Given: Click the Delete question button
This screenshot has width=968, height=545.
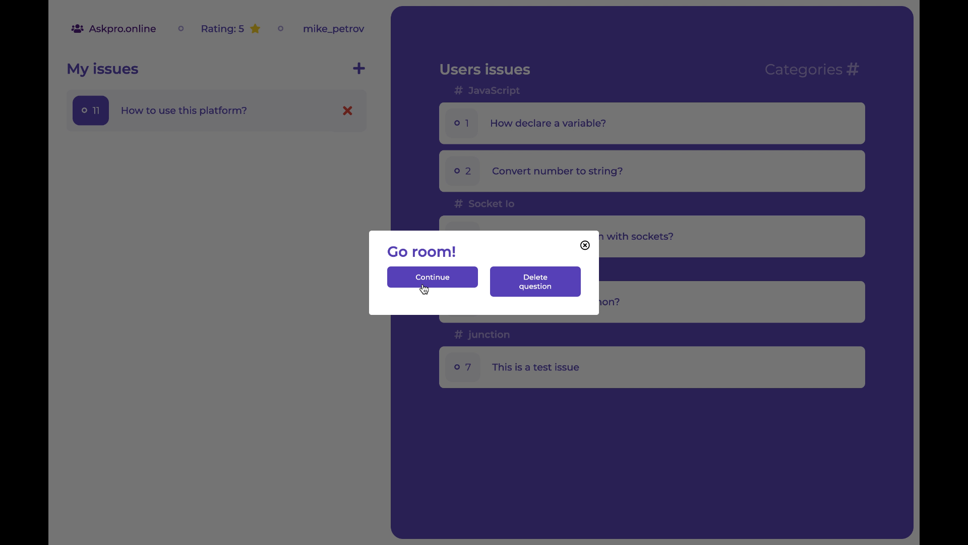Looking at the screenshot, I should [535, 282].
